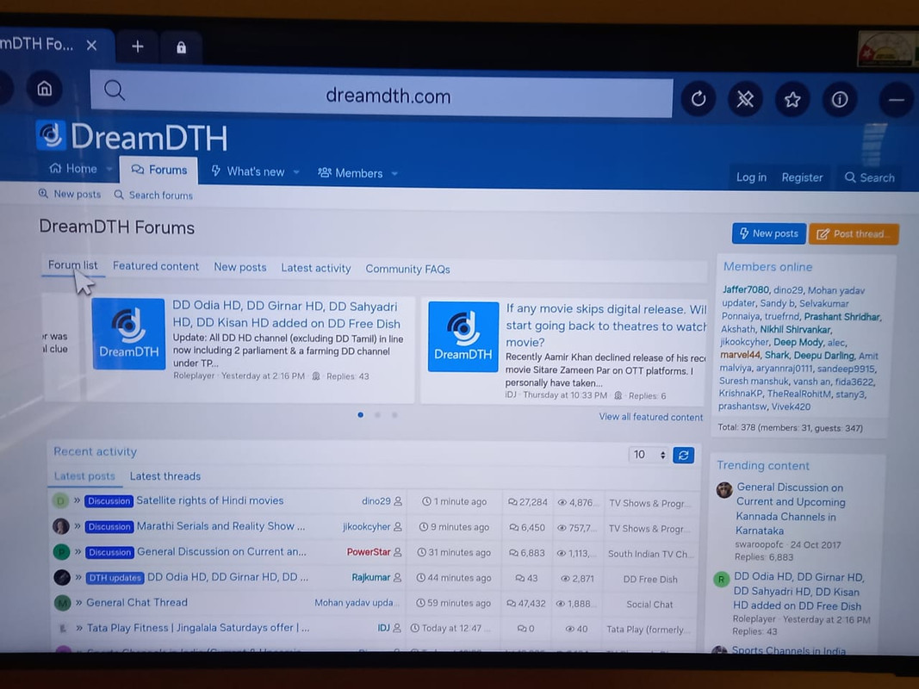This screenshot has height=689, width=919.
Task: Open the Home navigation item
Action: coord(73,168)
